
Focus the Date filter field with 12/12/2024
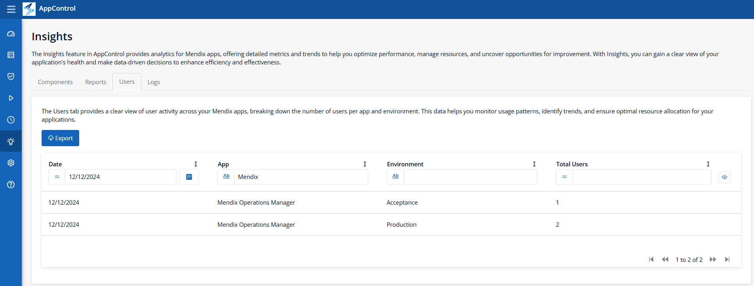(121, 177)
